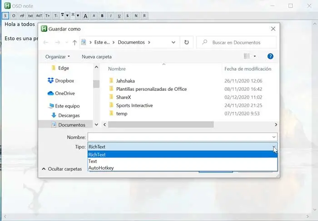The width and height of the screenshot is (318, 221).
Task: Sort by Fecha de modificación column
Action: (248, 69)
